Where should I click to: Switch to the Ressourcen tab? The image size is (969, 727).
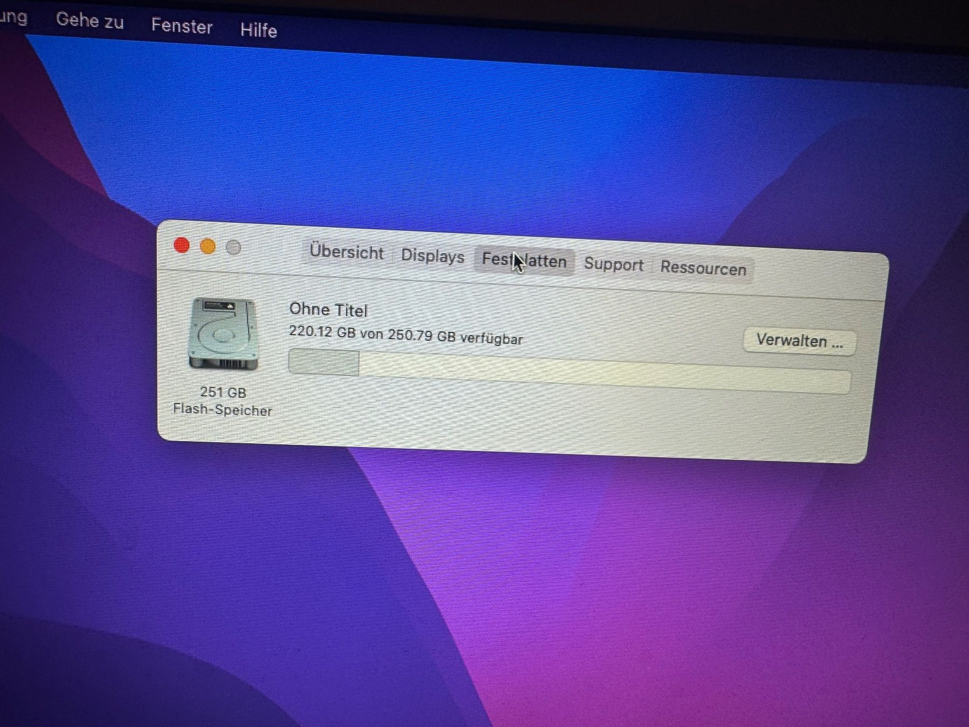tap(703, 268)
